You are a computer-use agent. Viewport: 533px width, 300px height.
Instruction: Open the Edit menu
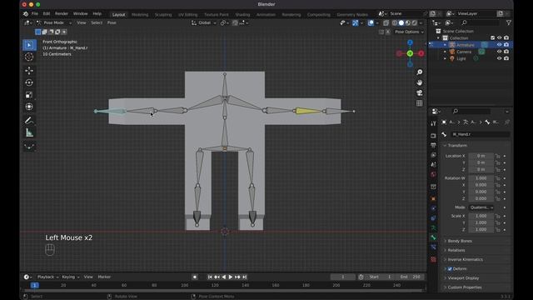(47, 14)
